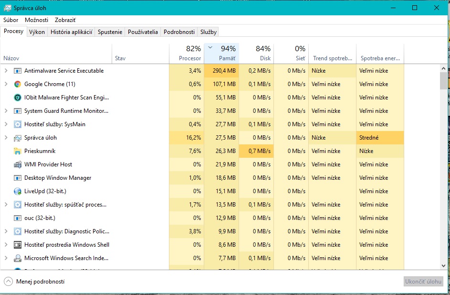Select the Správca úloh process icon
The width and height of the screenshot is (450, 295).
18,138
